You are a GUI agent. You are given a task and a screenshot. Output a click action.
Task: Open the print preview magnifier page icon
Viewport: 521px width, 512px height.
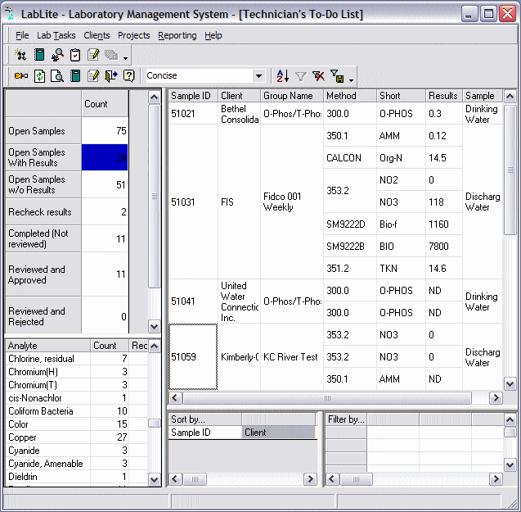[x=57, y=76]
